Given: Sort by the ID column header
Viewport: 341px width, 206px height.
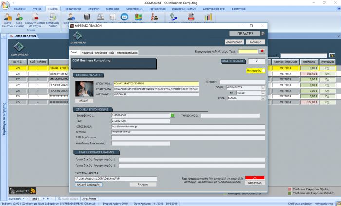Looking at the screenshot, I should [x=18, y=62].
